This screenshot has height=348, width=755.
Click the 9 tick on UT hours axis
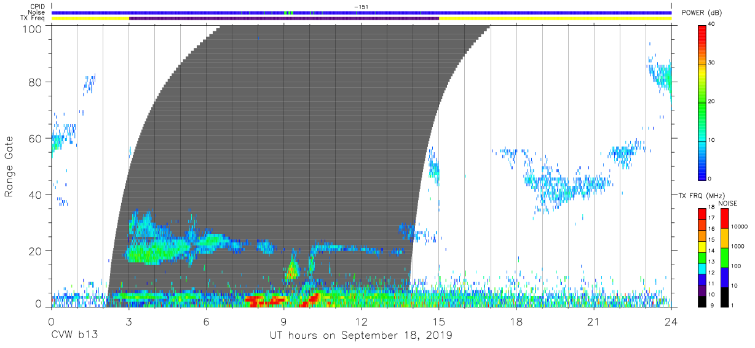(x=284, y=321)
